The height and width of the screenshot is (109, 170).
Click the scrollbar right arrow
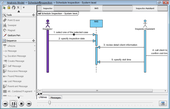[165, 91]
